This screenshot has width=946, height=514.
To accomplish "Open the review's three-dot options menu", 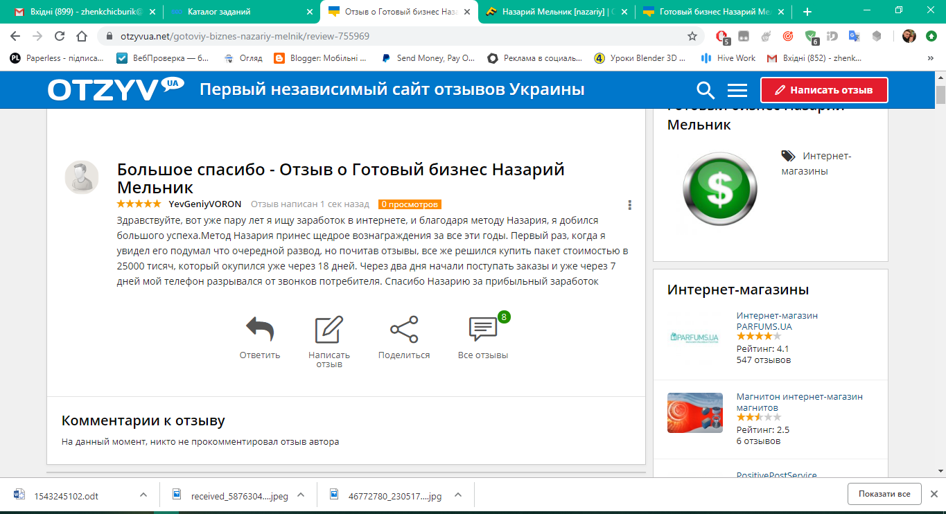I will 629,205.
